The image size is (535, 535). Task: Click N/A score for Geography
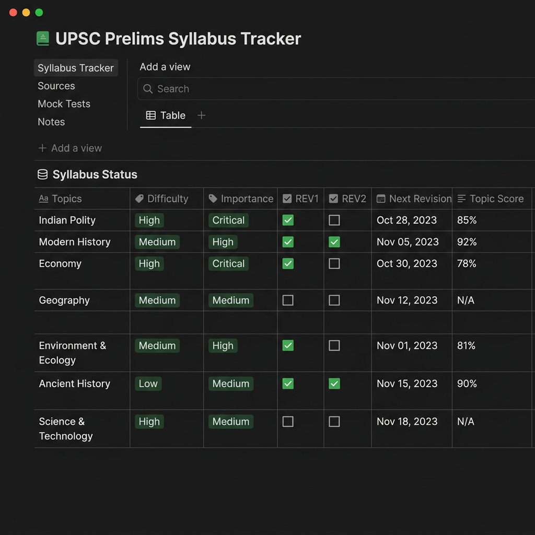pyautogui.click(x=466, y=300)
